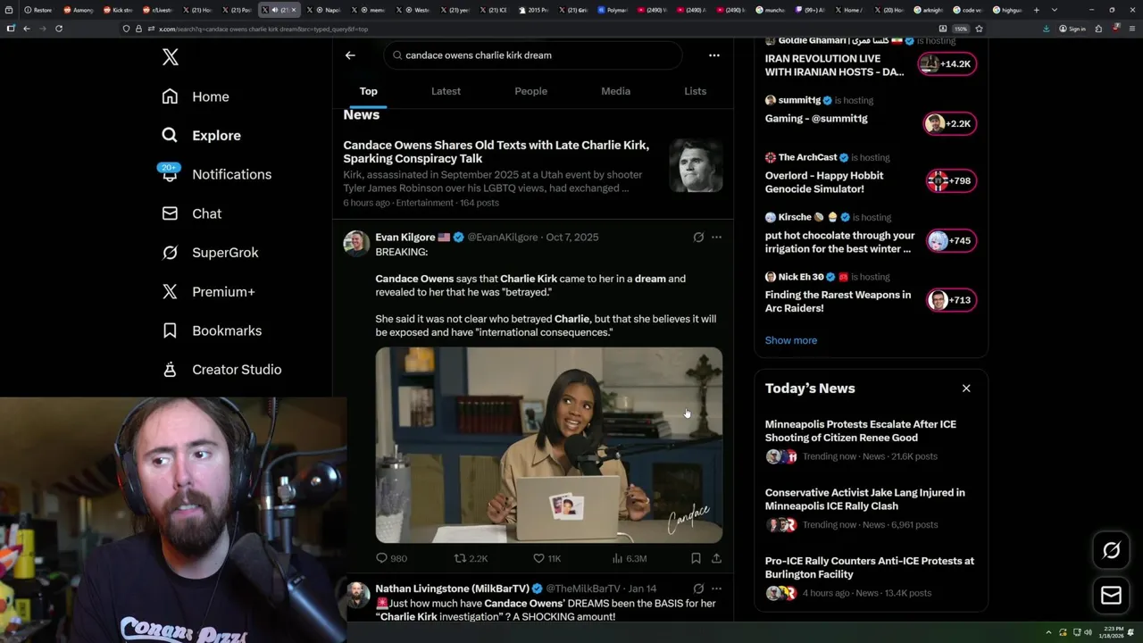Like Evan Kilgore's post (11K)
This screenshot has height=643, width=1143.
tap(546, 558)
